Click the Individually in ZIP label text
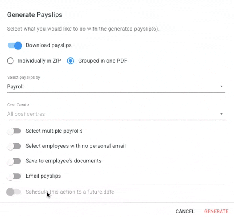 point(39,61)
